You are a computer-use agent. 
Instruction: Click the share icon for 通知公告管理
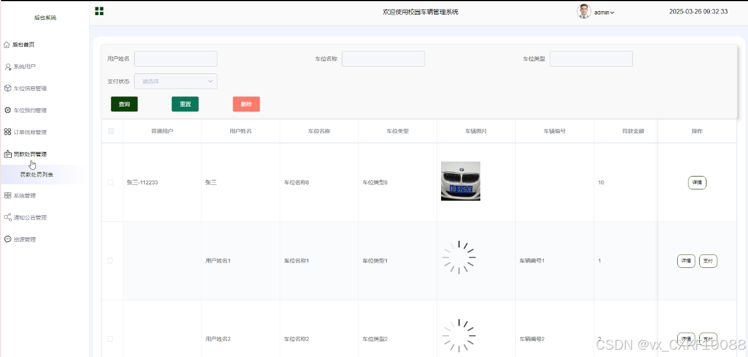tap(8, 217)
